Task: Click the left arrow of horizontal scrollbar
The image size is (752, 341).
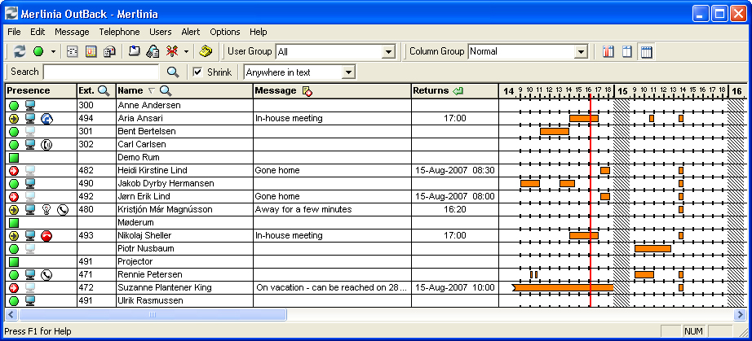Action: [11, 315]
